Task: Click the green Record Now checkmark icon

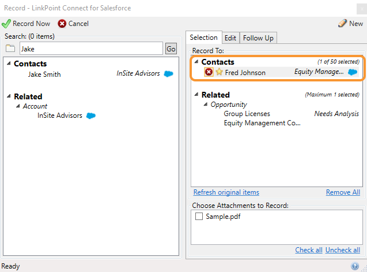Action: click(x=6, y=24)
